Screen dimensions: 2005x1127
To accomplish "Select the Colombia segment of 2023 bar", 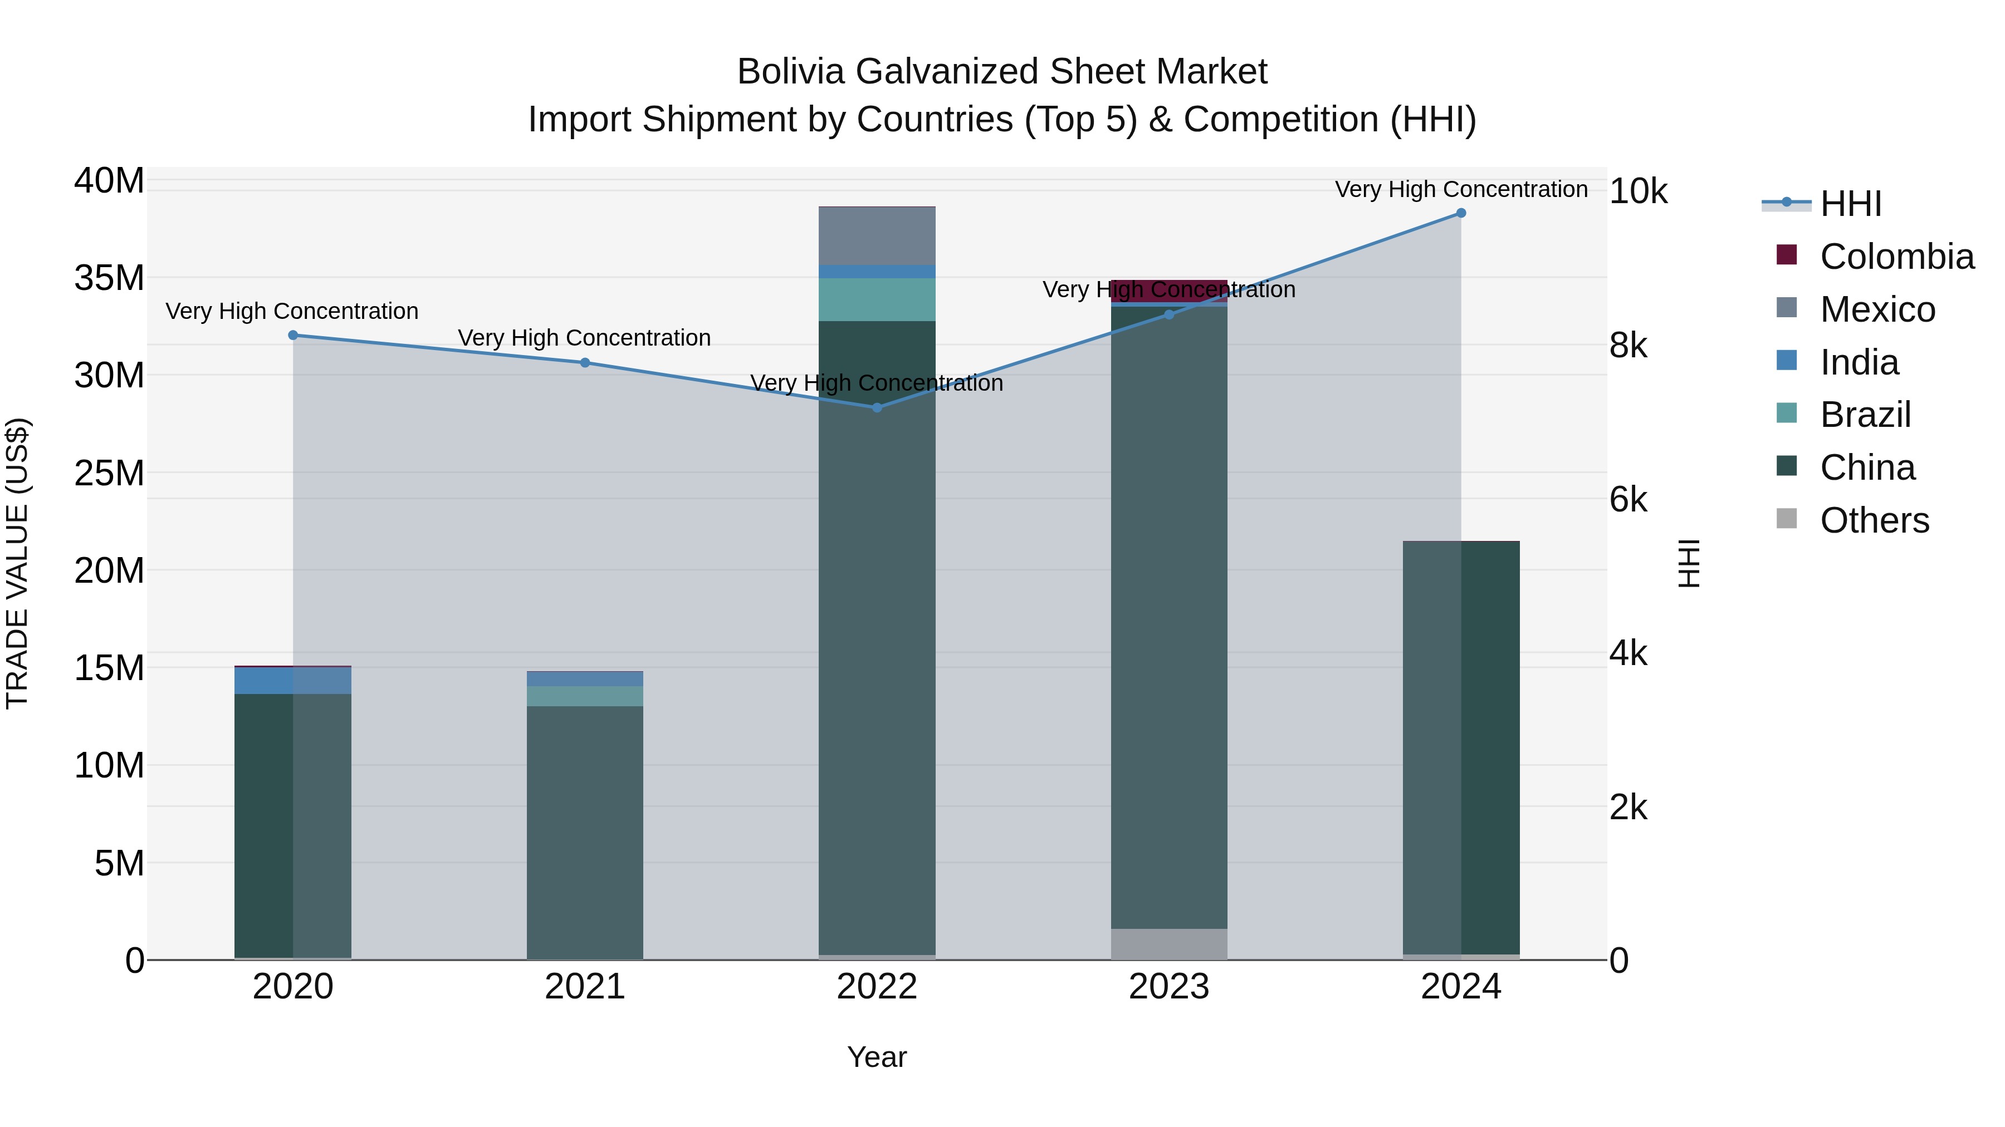I will [1168, 291].
